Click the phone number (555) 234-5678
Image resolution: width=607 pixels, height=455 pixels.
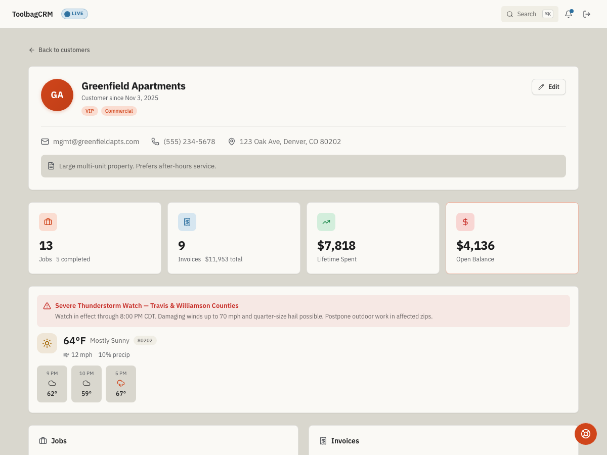point(189,142)
